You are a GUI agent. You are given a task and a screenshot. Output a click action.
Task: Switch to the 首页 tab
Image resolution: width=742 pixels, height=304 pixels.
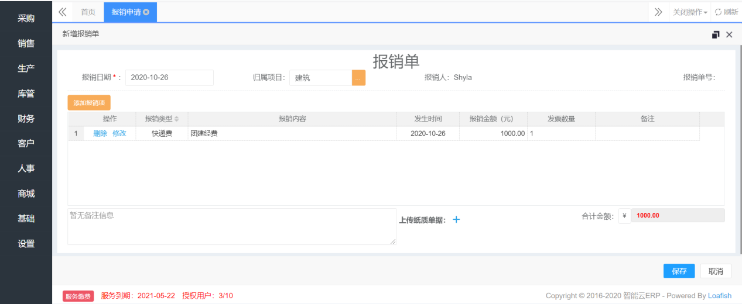(x=88, y=12)
